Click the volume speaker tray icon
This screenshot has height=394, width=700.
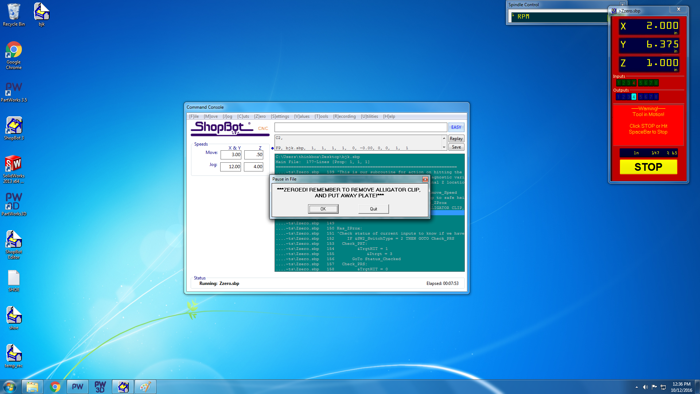point(645,387)
